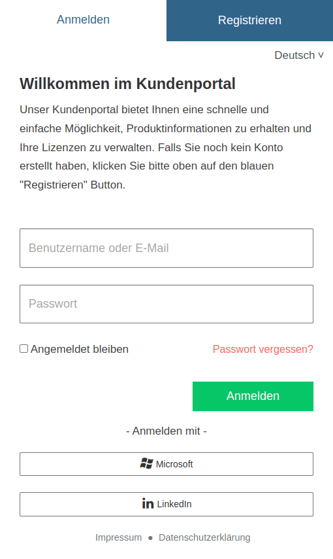The height and width of the screenshot is (559, 333).
Task: Switch to the Anmelden tab
Action: pos(84,20)
